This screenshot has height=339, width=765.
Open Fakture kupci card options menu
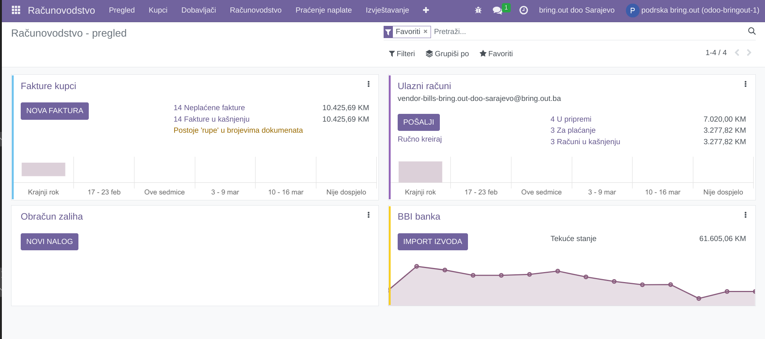(x=368, y=84)
